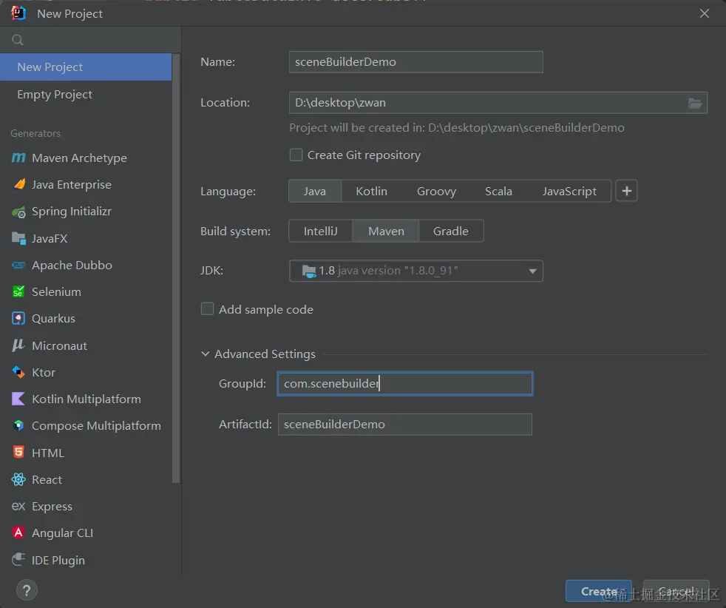
Task: Check the Add sample code option
Action: [208, 309]
